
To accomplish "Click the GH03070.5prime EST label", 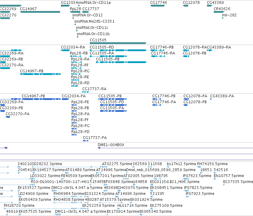I will click(133, 188).
